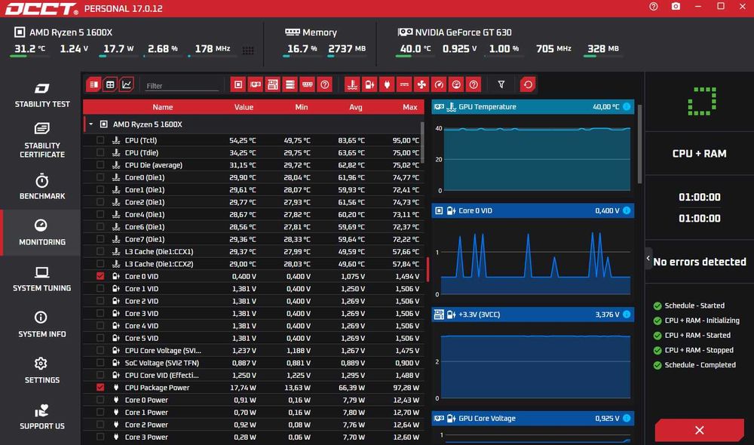
Task: Open CPU core grid icon in header
Action: point(248,51)
